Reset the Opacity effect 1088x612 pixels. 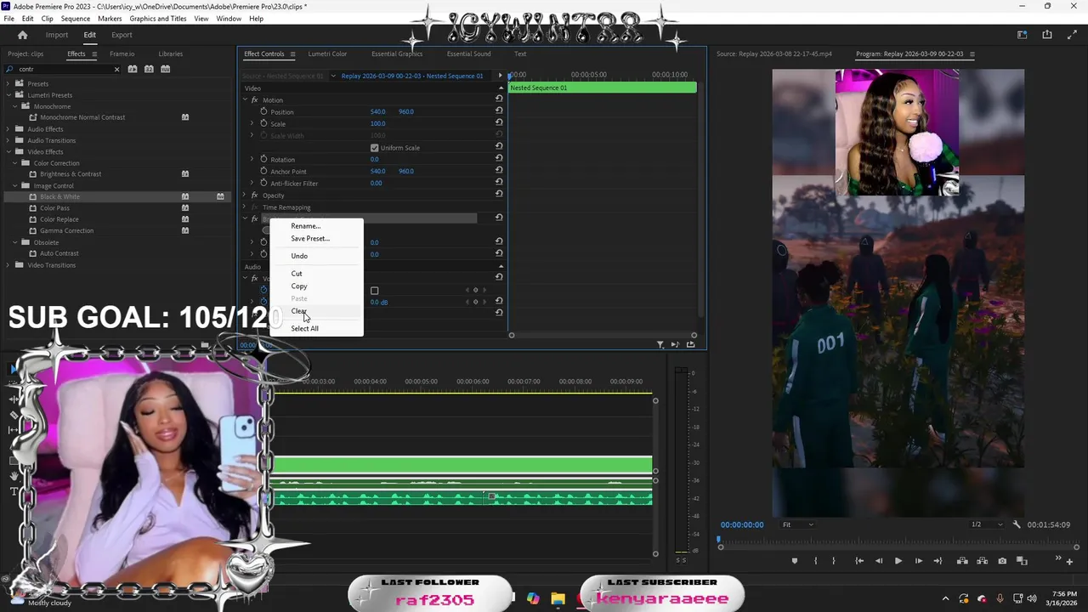click(x=499, y=195)
